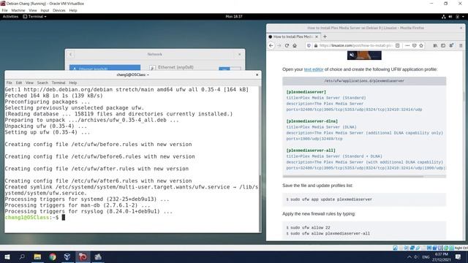Open terminal File menu
This screenshot has height=263, width=468.
[x=10, y=83]
